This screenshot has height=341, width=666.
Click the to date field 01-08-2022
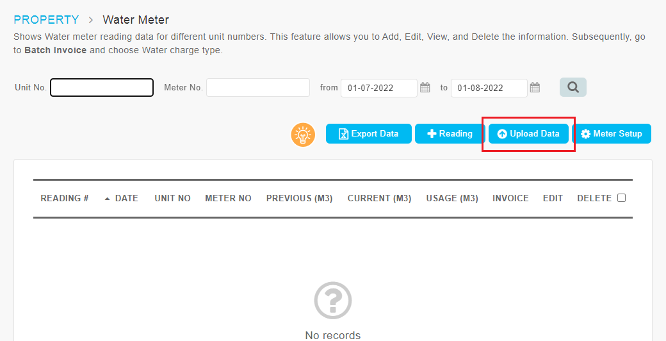tap(489, 88)
